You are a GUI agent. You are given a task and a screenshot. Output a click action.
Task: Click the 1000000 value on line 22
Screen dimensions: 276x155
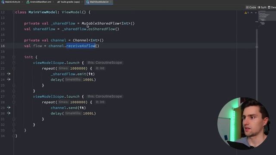pyautogui.click(x=78, y=68)
